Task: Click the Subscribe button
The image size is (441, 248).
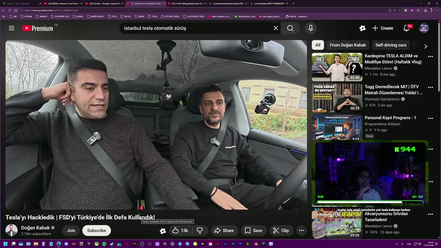Action: click(x=96, y=230)
